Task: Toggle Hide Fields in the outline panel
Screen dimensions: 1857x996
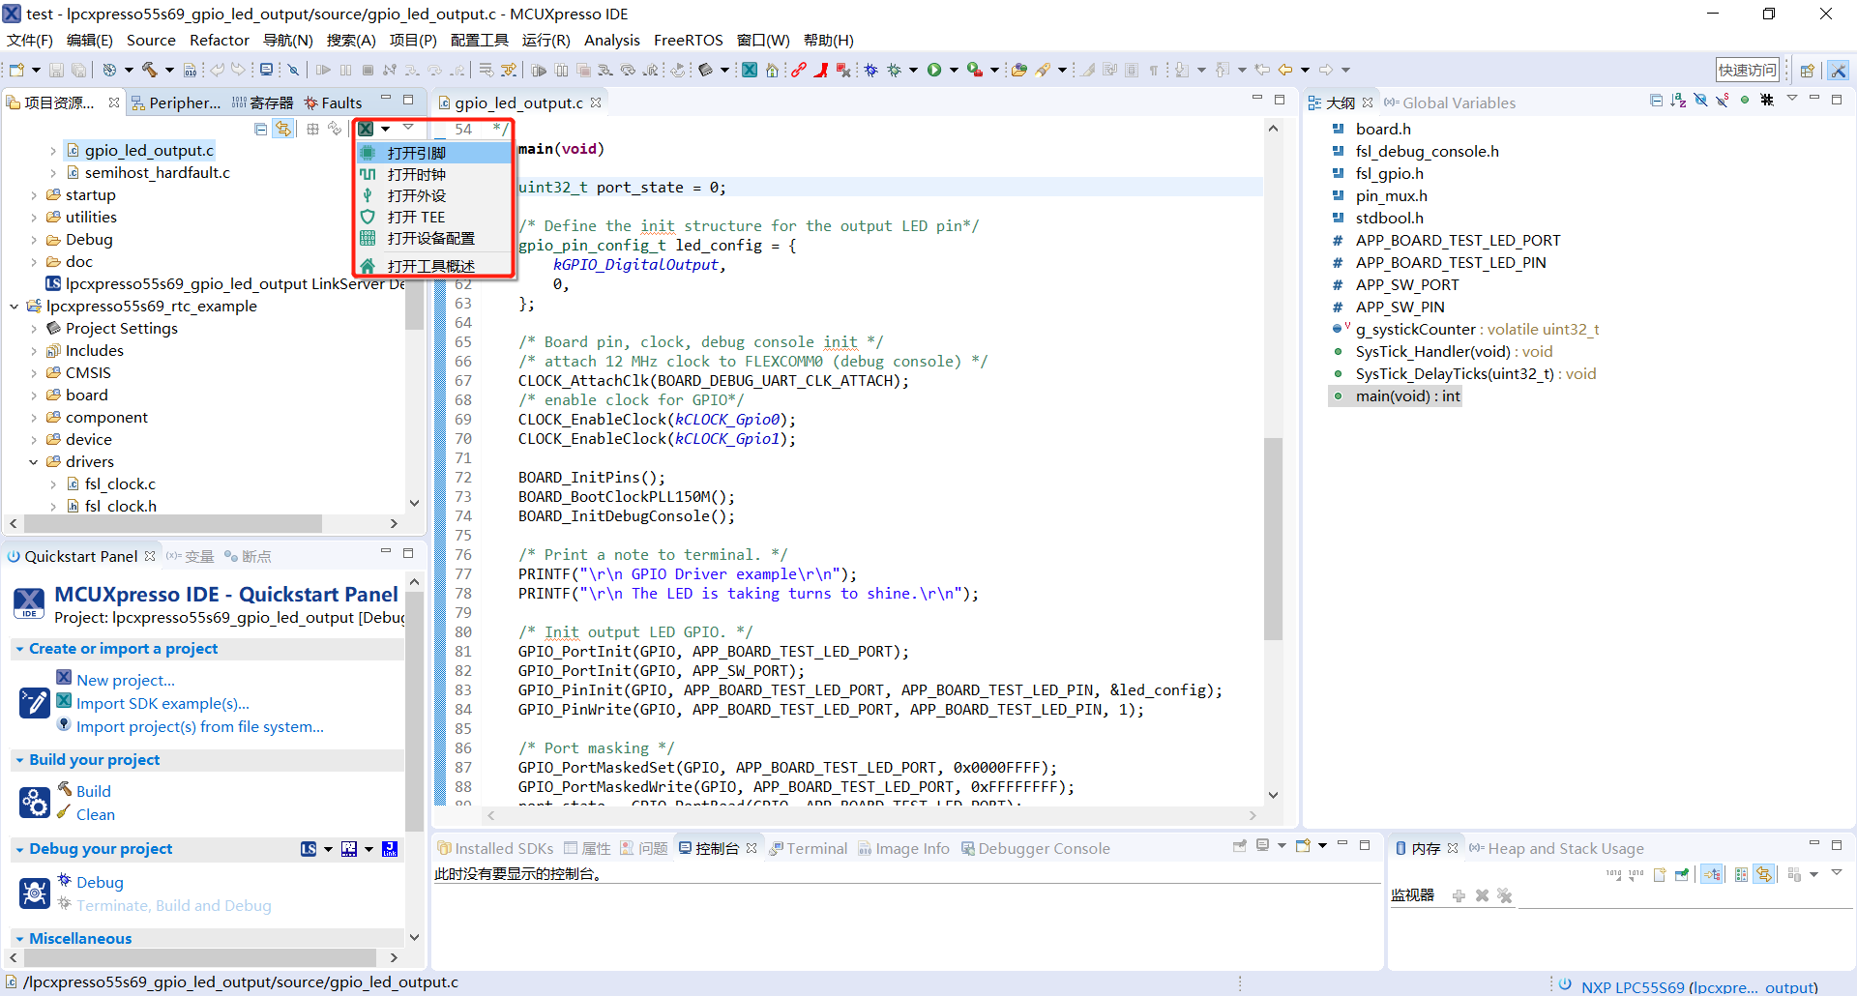Action: pyautogui.click(x=1700, y=101)
